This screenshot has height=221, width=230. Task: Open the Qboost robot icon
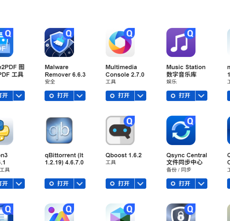pyautogui.click(x=120, y=130)
